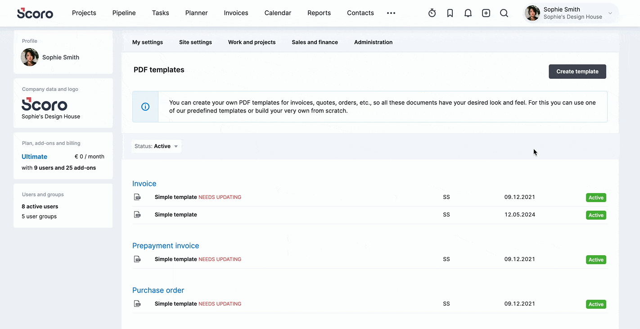The image size is (640, 329).
Task: Click the Scoro company logo in the sidebar card
Action: click(45, 104)
